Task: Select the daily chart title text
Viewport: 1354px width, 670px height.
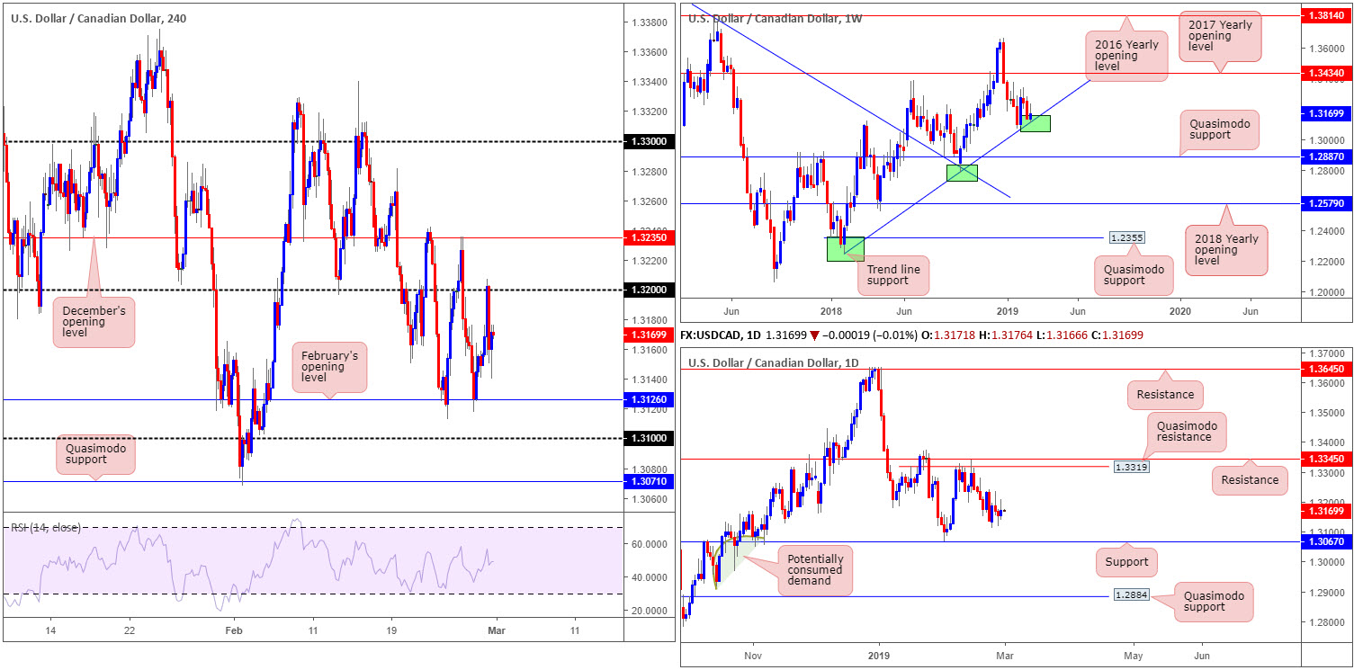Action: click(774, 362)
